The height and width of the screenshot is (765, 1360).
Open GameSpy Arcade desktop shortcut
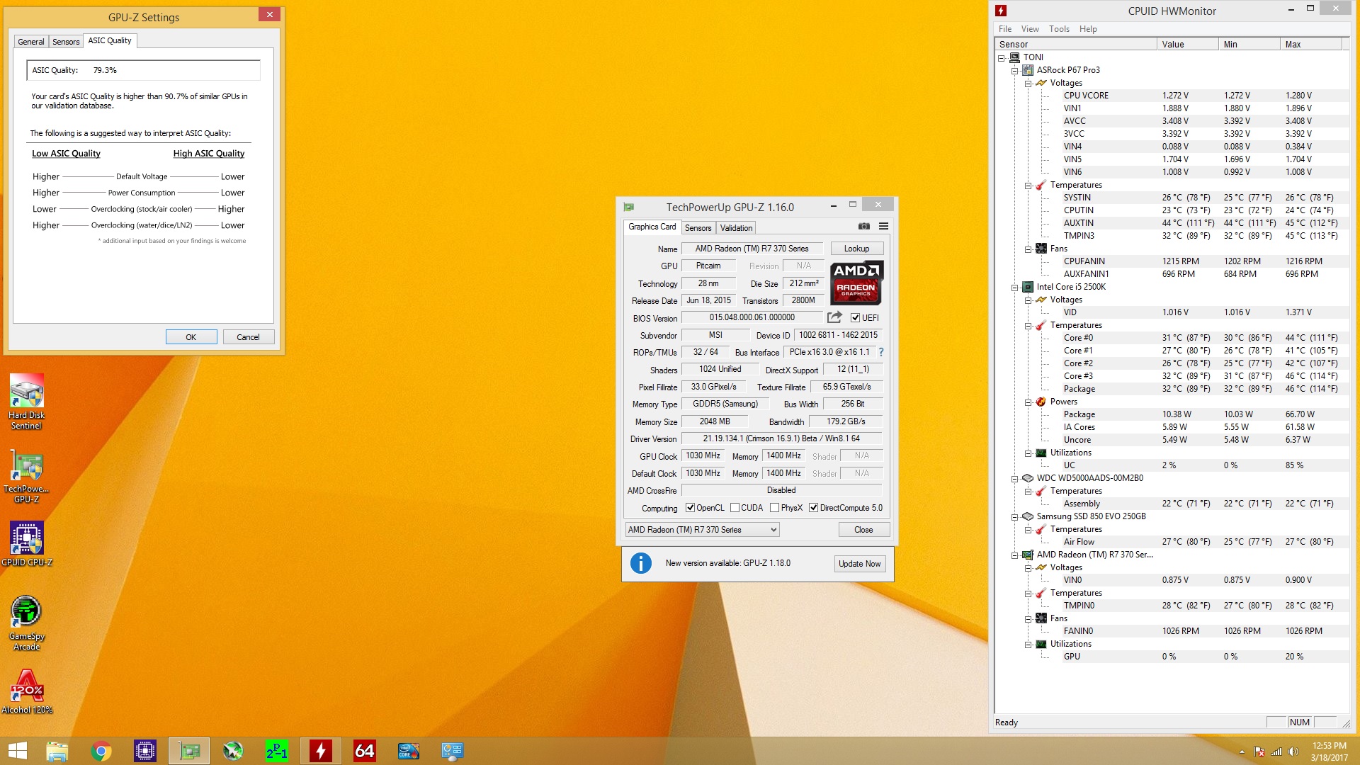click(26, 623)
